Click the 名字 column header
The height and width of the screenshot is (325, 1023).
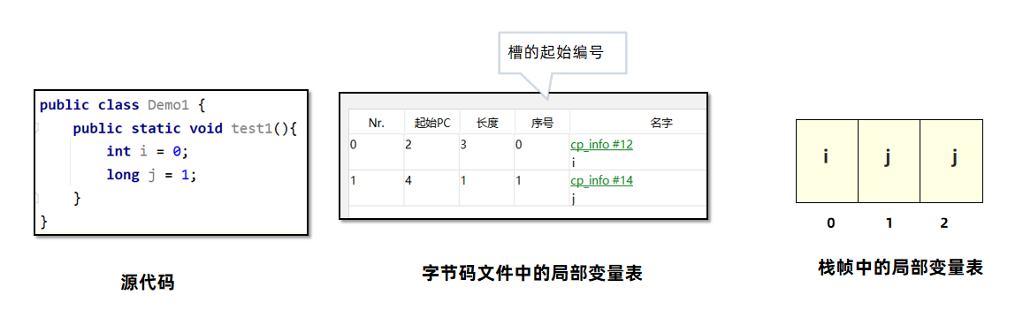(x=660, y=123)
